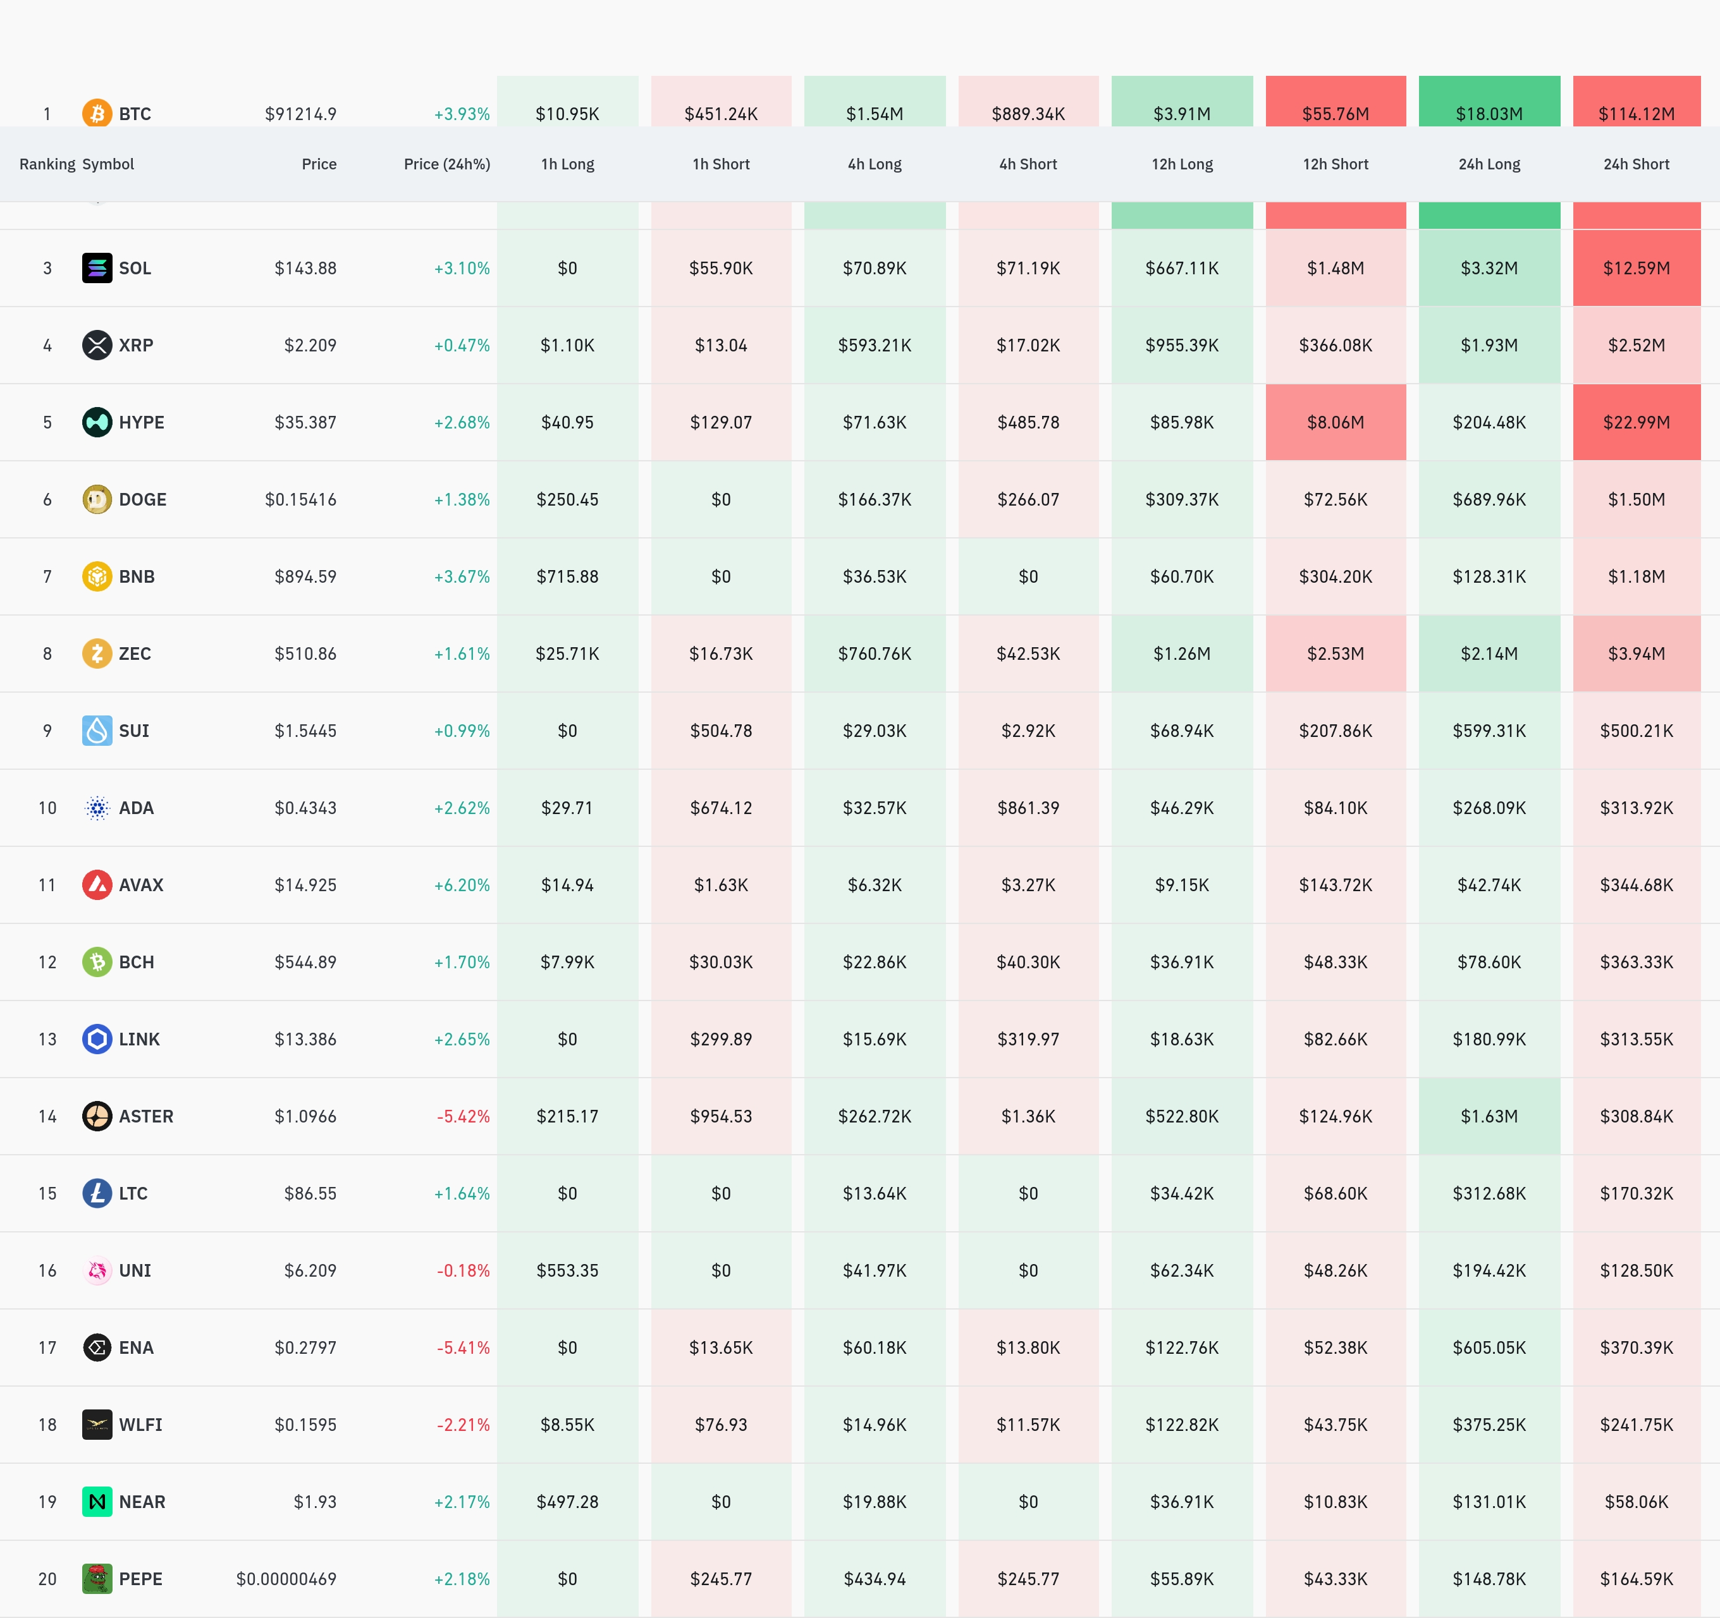Click the WLFI row price $0.1595
The height and width of the screenshot is (1618, 1720).
(x=305, y=1425)
